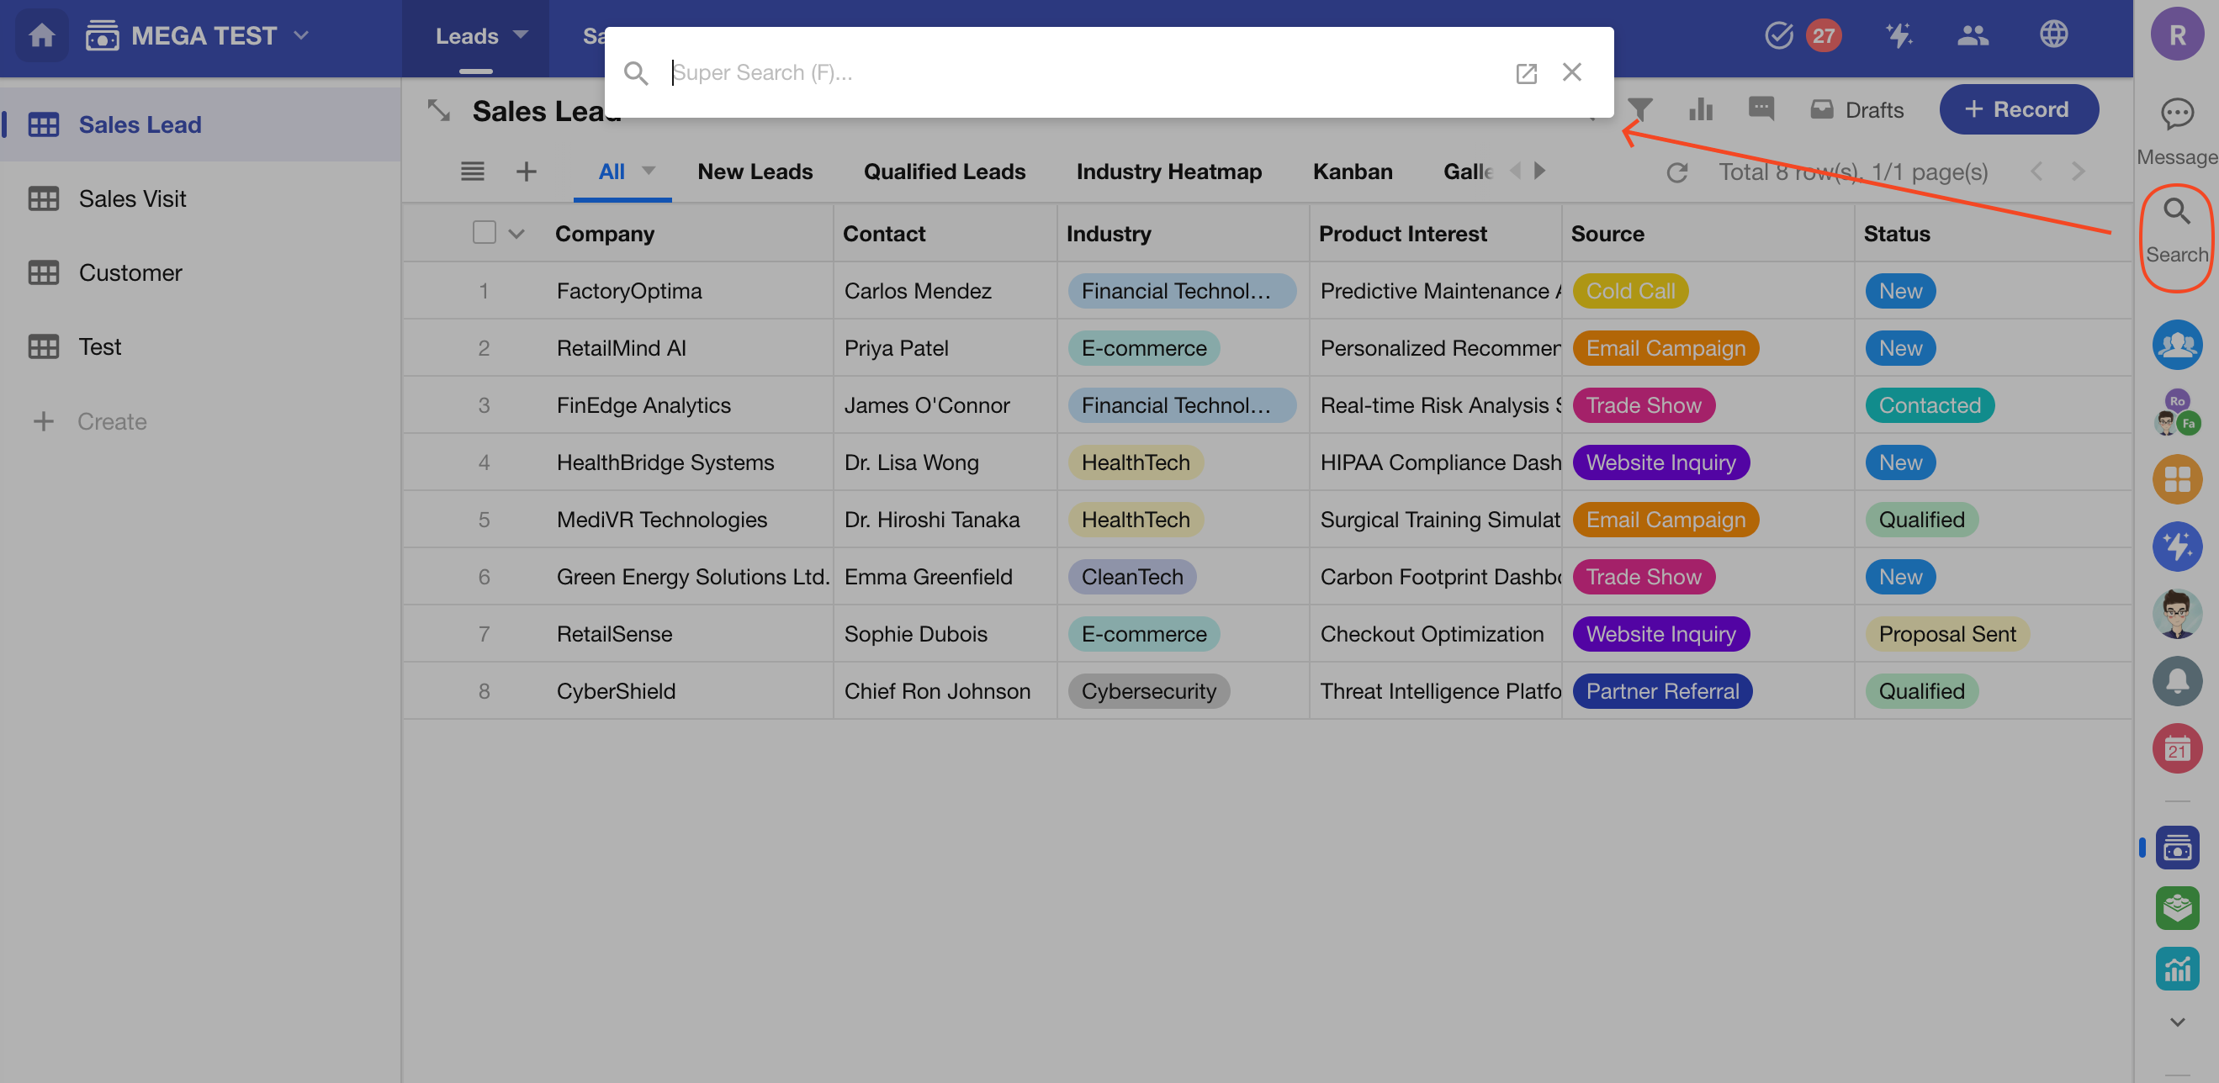
Task: Select Sales Visit in left sidebar
Action: 132,199
